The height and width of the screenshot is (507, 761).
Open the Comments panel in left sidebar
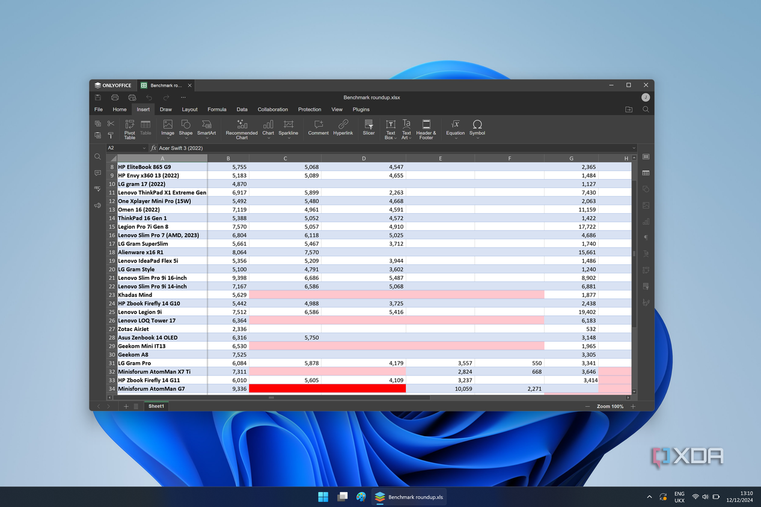[97, 173]
